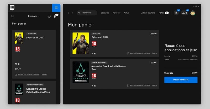The image size is (210, 109).
Task: Click PASSER COMMANDE checkout button
Action: (x=181, y=80)
